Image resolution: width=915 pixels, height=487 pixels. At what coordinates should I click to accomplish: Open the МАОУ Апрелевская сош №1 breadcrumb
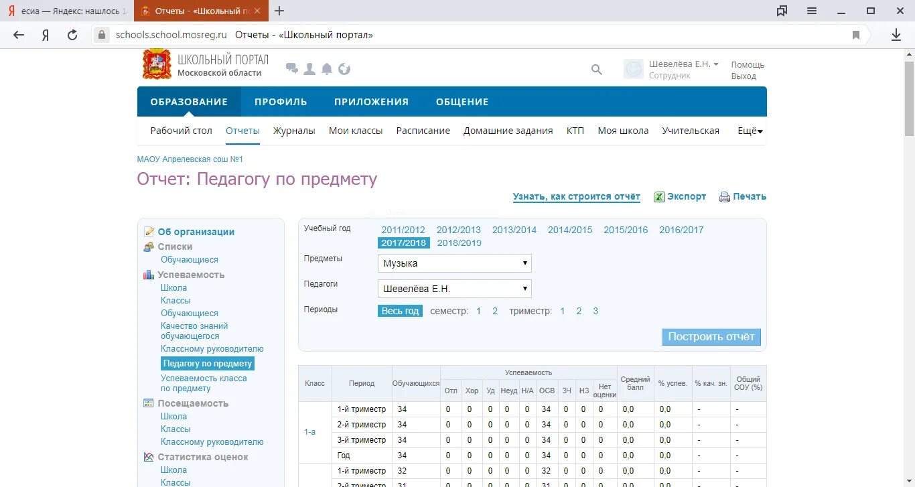point(190,159)
